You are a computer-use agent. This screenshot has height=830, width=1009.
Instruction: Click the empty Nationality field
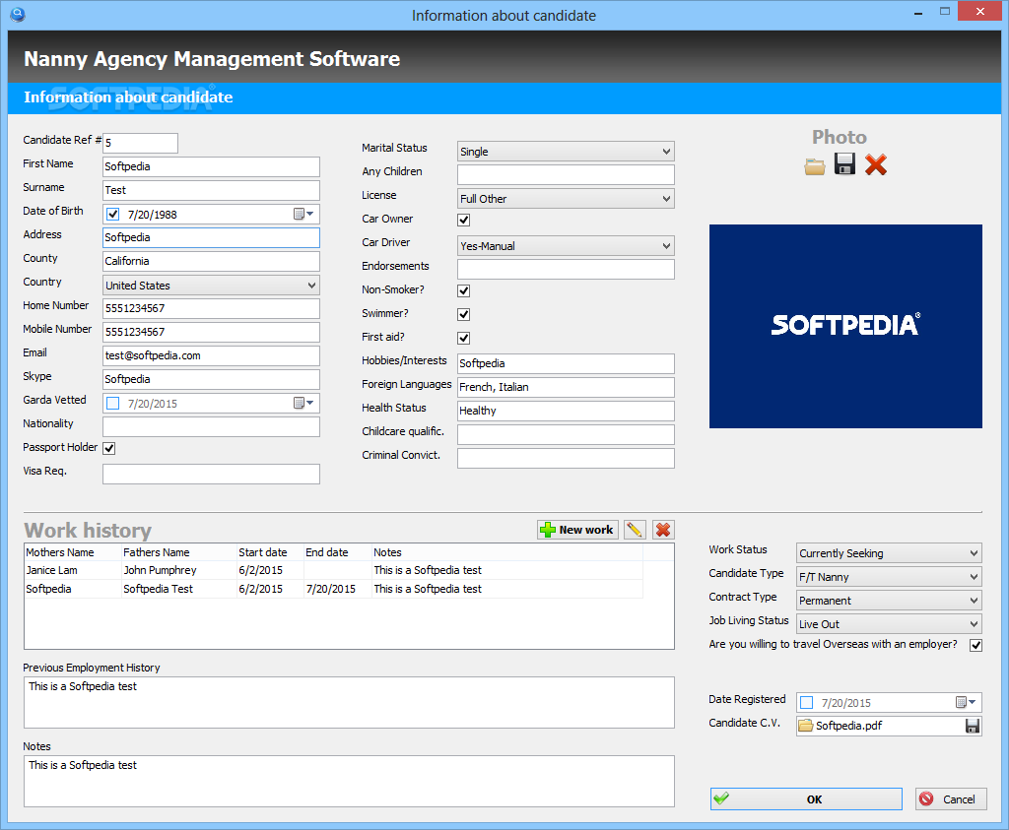(x=211, y=427)
